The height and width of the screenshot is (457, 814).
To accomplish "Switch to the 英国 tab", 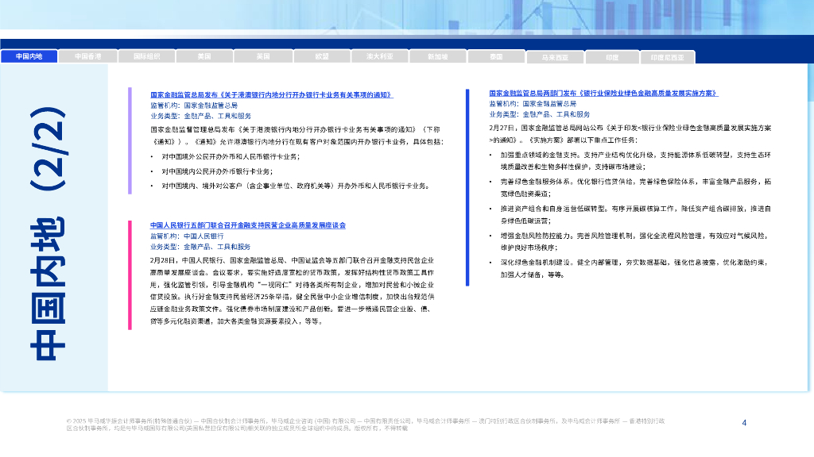I will point(262,56).
